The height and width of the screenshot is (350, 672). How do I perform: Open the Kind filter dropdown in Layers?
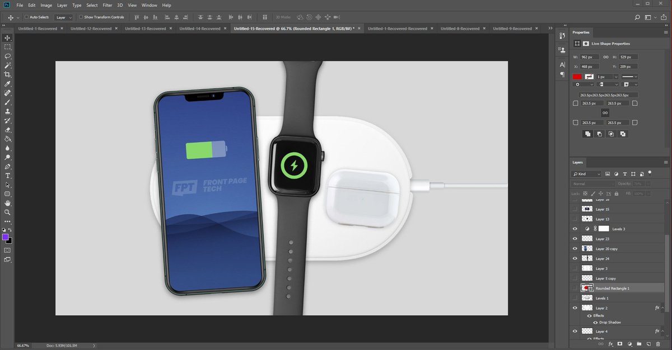click(x=587, y=174)
